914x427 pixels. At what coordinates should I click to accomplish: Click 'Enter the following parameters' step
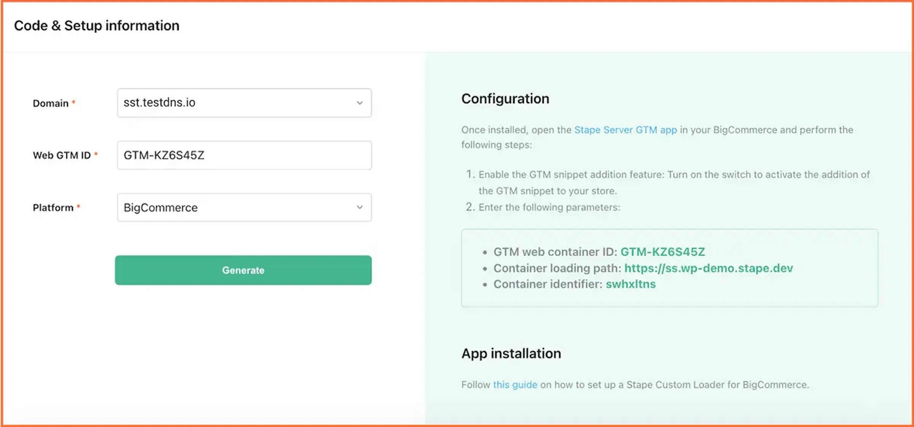tap(549, 207)
